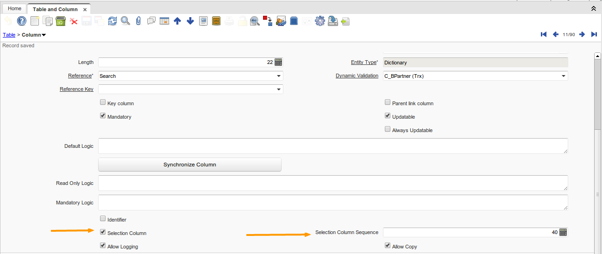Open the Reference dropdown showing Search

coord(279,76)
